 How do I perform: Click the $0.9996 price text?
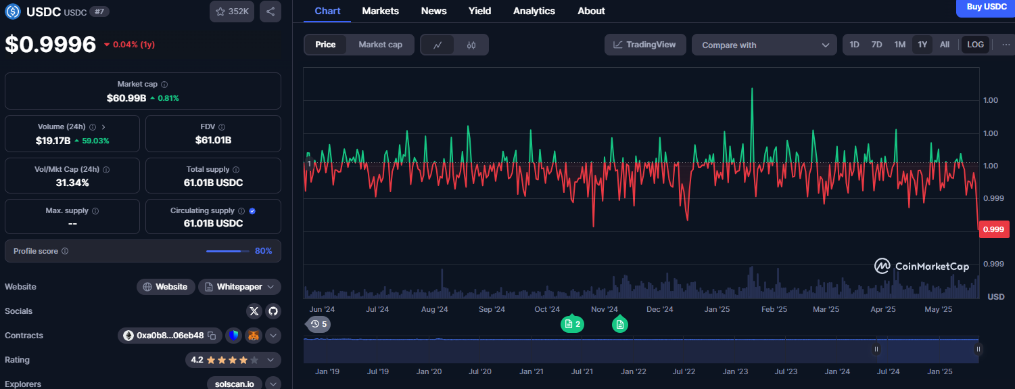(x=51, y=45)
